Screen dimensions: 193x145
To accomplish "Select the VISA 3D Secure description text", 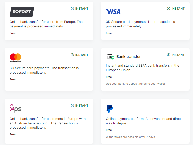I will (140, 24).
